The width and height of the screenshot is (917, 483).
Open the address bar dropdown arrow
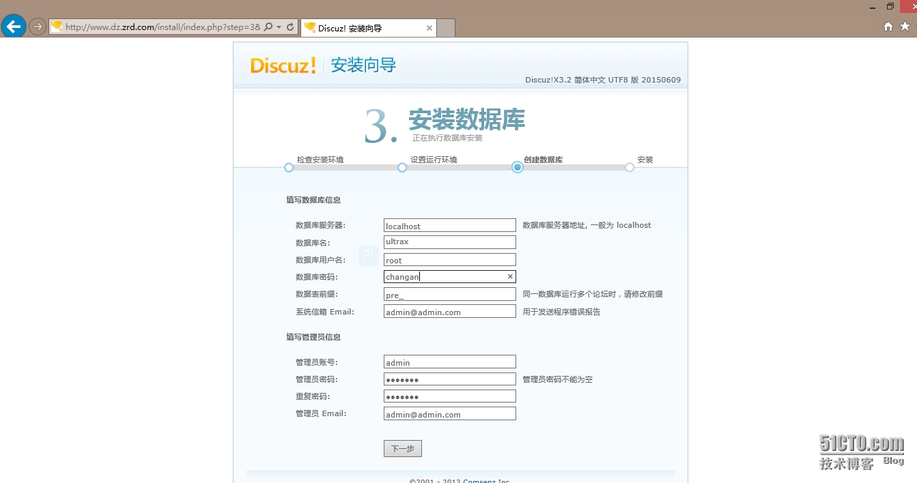[x=279, y=27]
